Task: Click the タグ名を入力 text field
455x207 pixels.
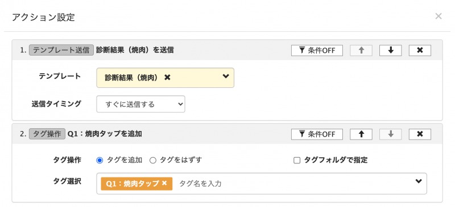Action: 293,184
